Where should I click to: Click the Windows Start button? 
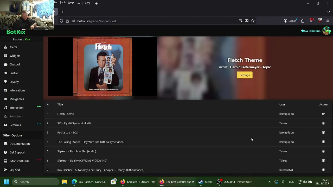pos(6,182)
